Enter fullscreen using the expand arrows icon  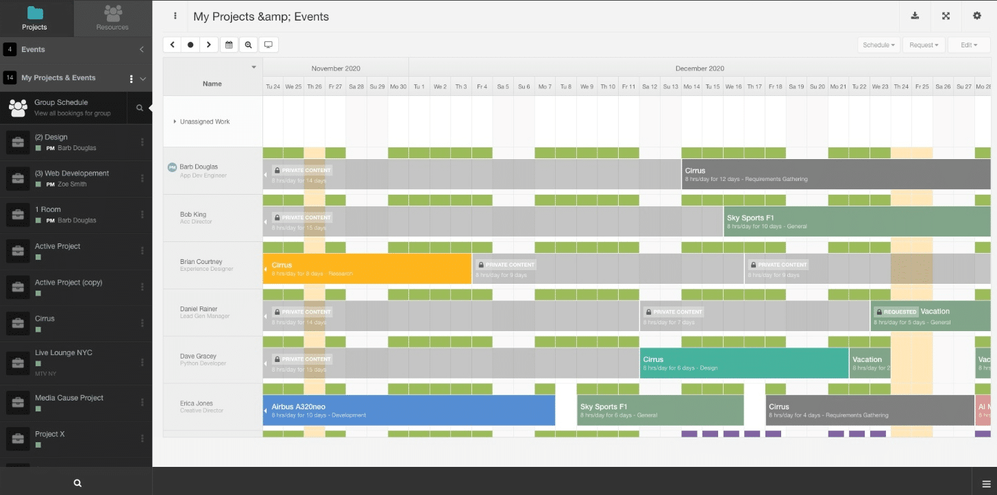(946, 15)
